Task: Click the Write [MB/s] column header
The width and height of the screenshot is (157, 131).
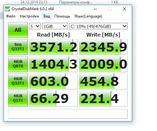Action: point(103,35)
